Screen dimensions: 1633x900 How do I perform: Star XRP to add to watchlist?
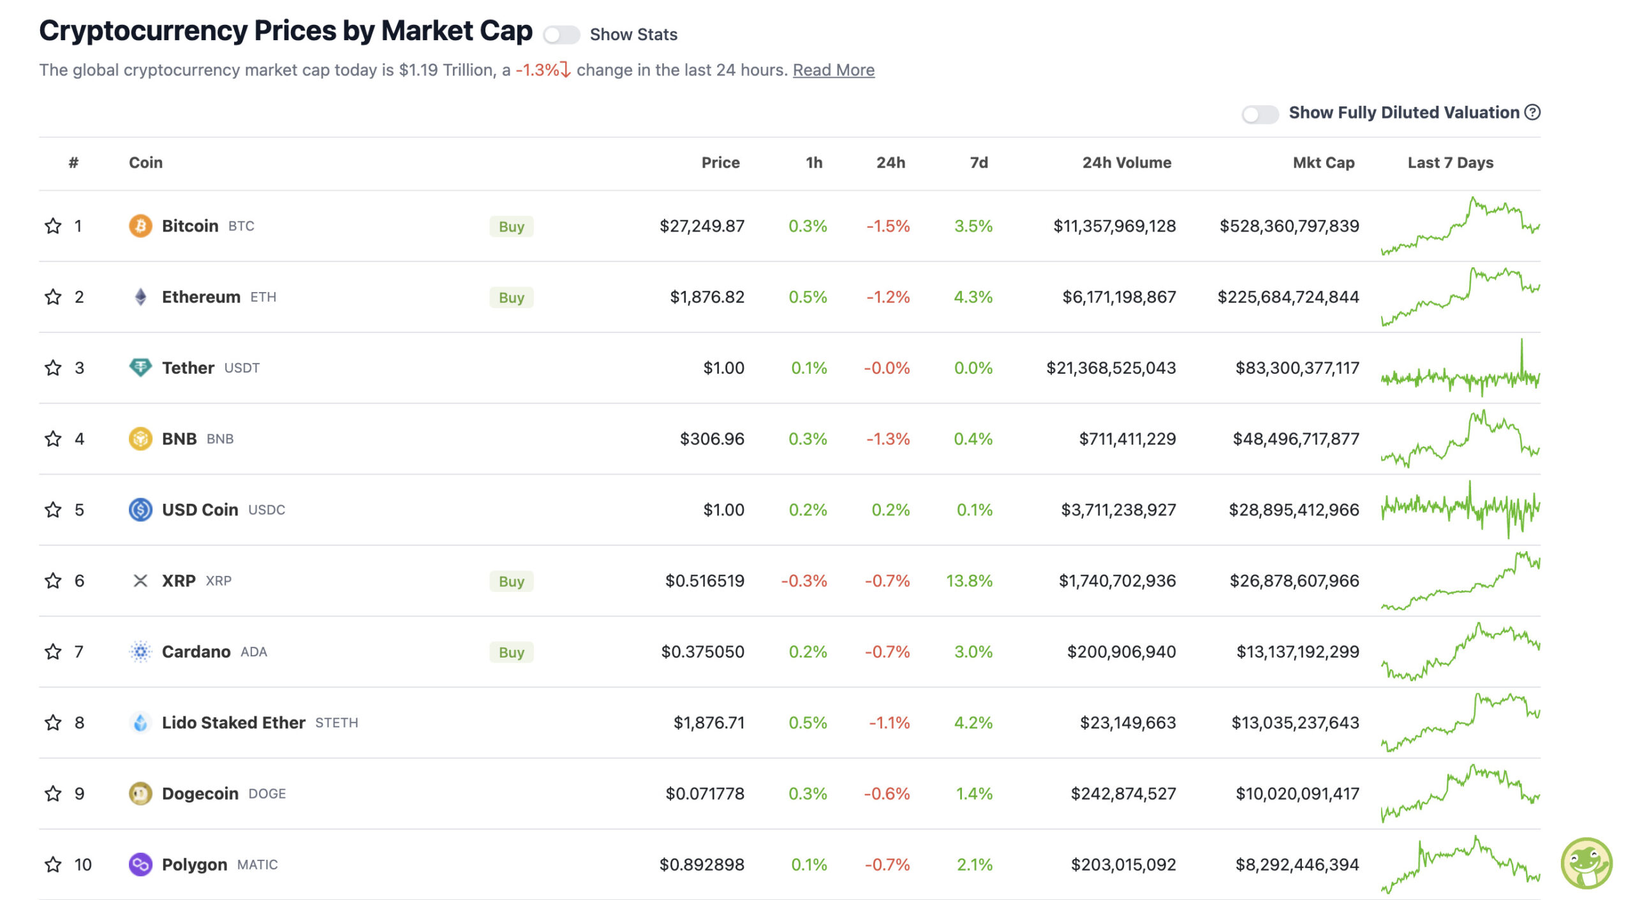[x=53, y=580]
